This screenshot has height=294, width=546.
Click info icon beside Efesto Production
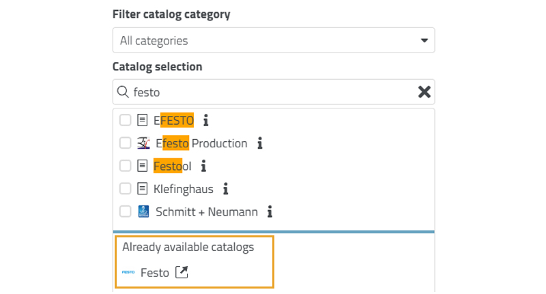(259, 143)
